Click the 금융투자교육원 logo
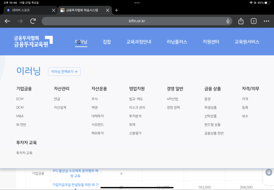Screen dimensions: 274x190 click(x=33, y=42)
